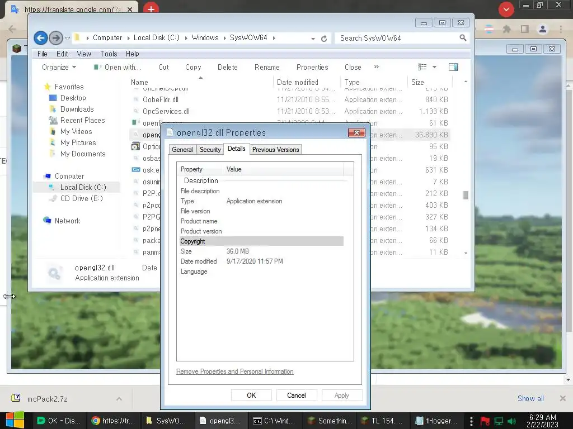Open Desktop in Favorites
This screenshot has height=429, width=573.
pos(73,98)
